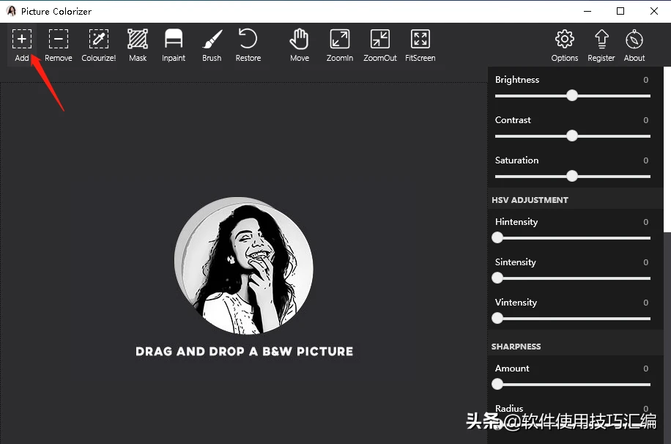Image resolution: width=671 pixels, height=444 pixels.
Task: Click the Remove picture icon
Action: (59, 40)
